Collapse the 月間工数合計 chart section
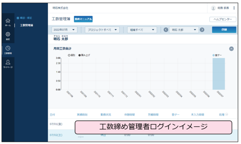The image size is (241, 144). (231, 49)
